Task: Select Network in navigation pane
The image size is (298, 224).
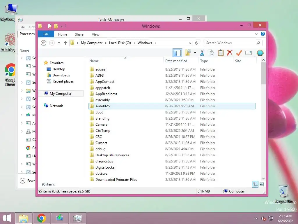Action: coord(56,106)
